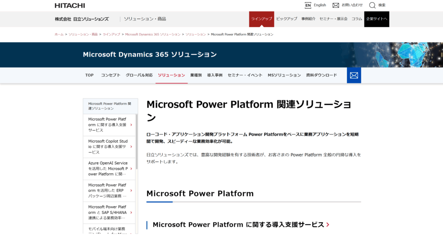Viewport: 443px width, 235px height.
Task: Click the sidebar vertical scrollbar
Action: pos(137,142)
